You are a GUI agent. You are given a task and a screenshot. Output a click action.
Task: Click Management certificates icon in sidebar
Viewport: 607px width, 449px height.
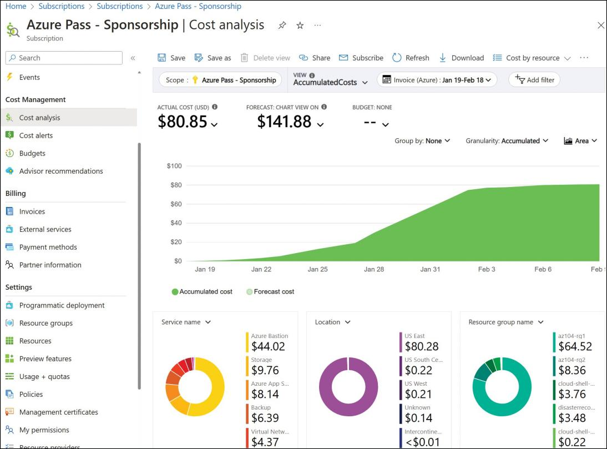pos(9,412)
